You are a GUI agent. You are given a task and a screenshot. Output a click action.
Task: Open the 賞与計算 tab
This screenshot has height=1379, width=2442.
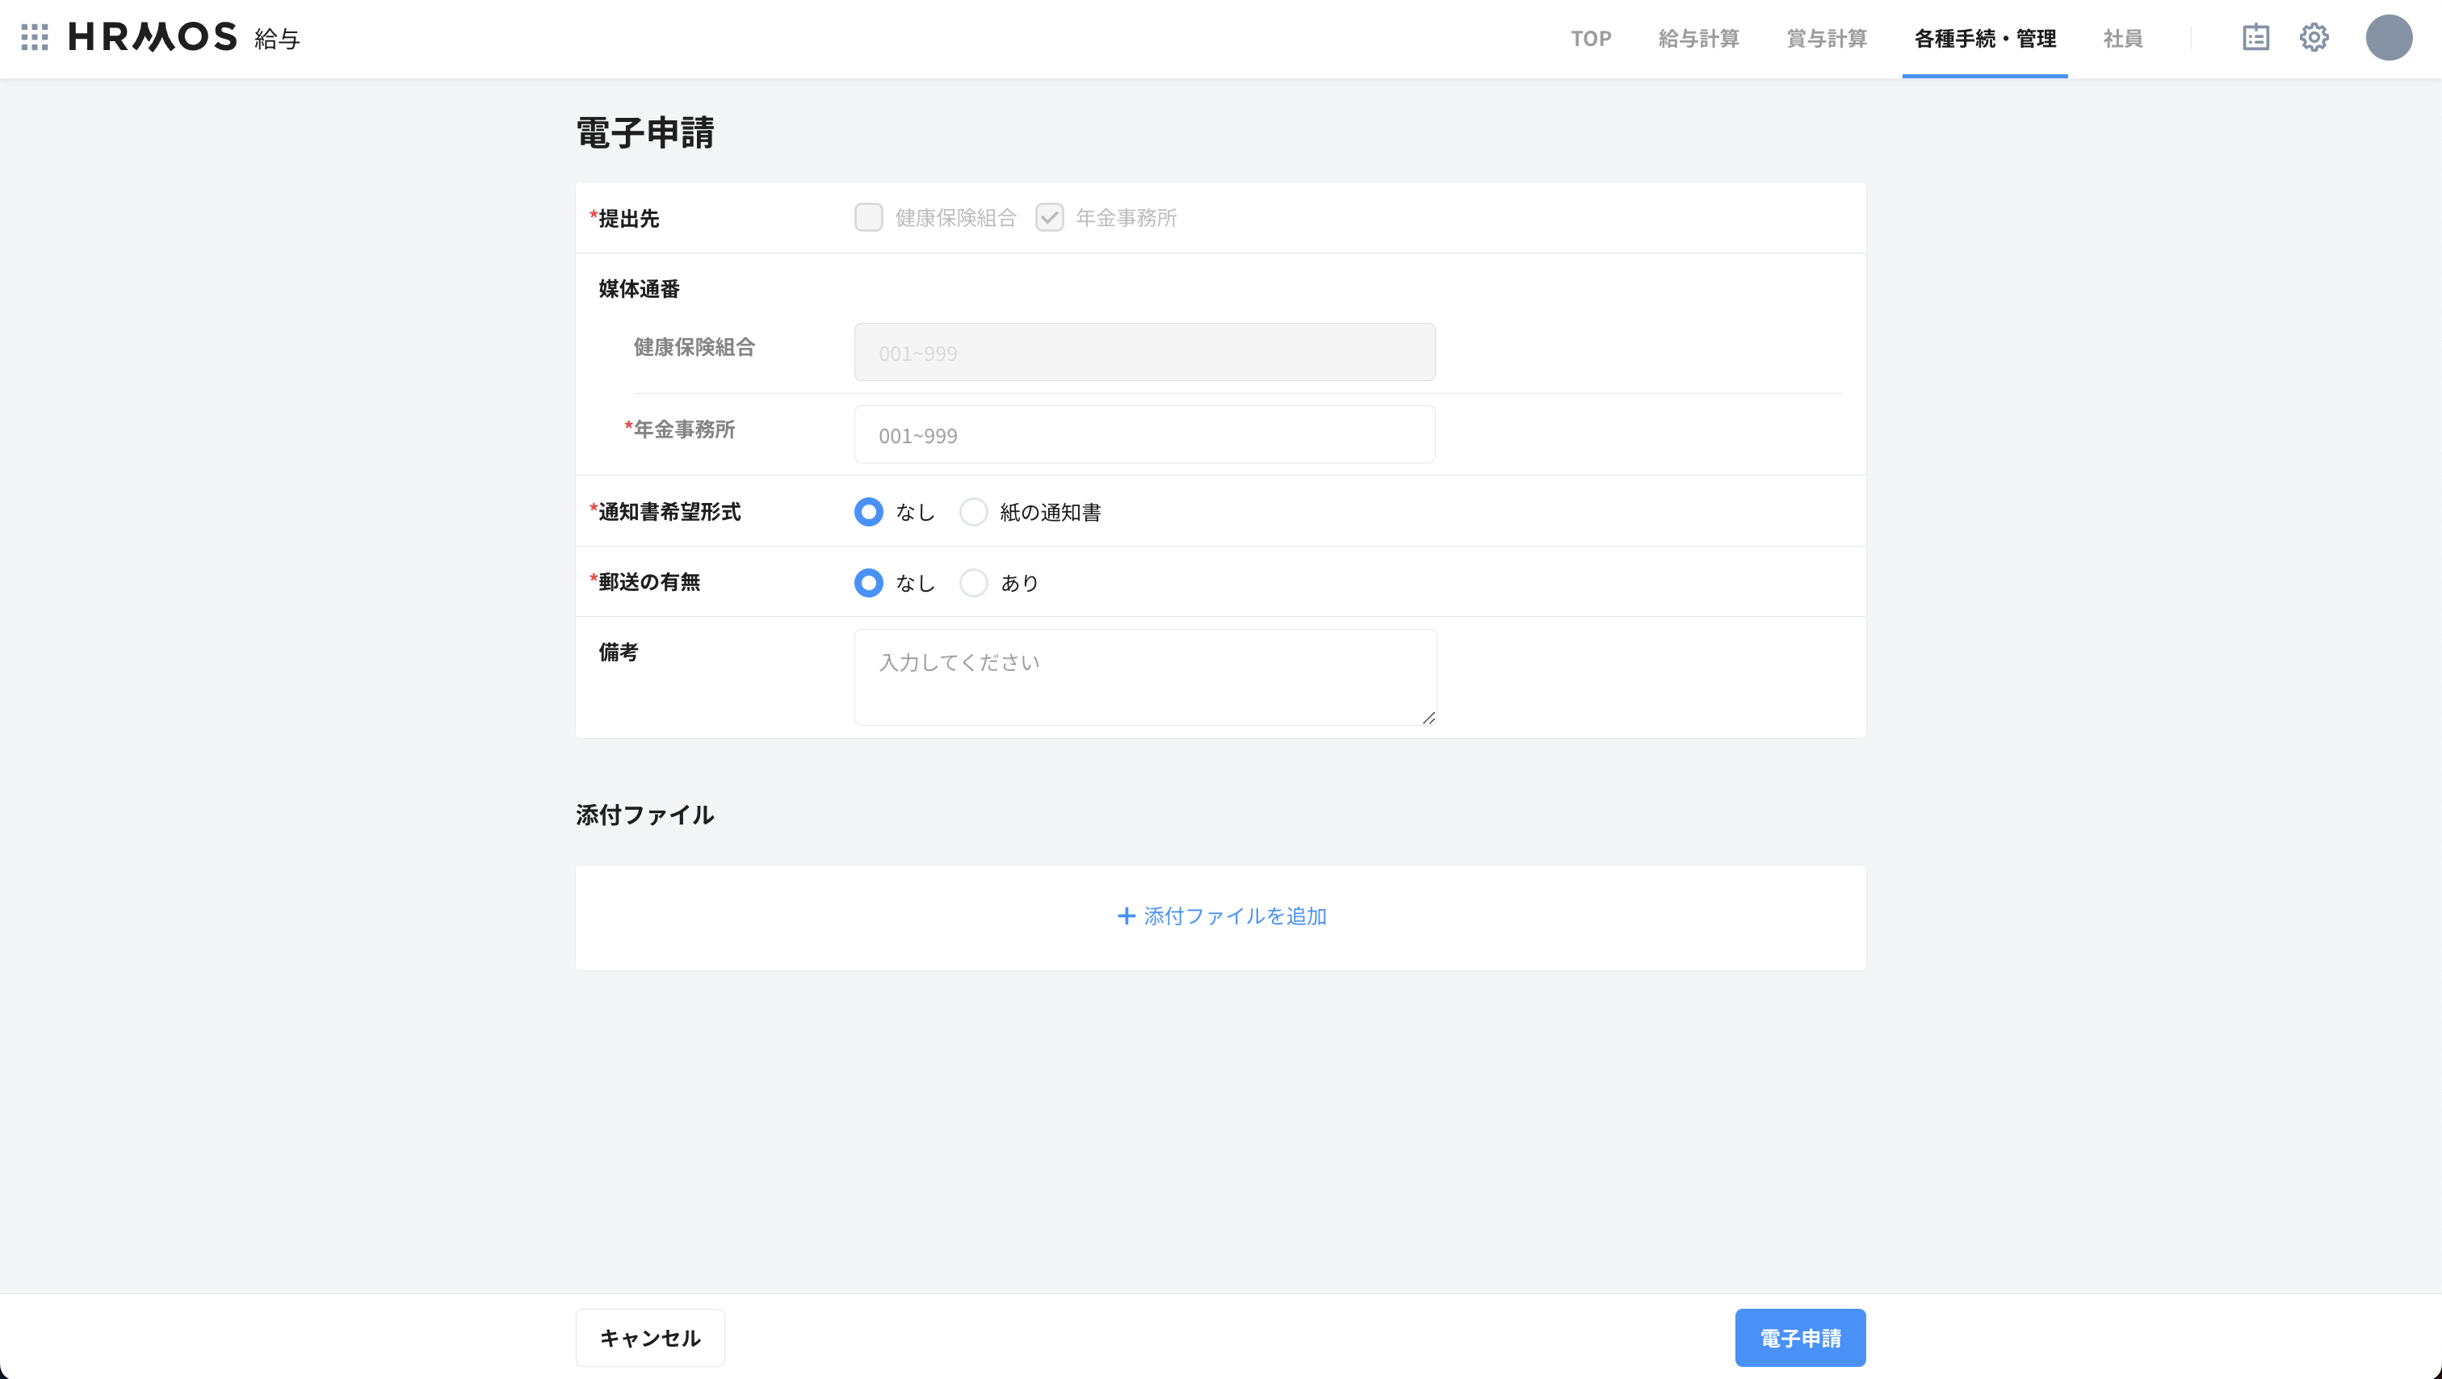click(1826, 39)
